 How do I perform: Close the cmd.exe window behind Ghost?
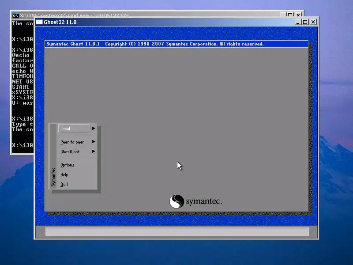click(x=298, y=15)
